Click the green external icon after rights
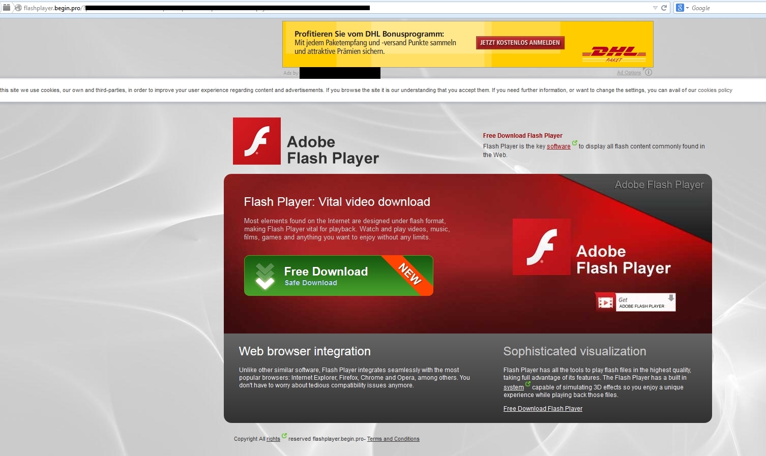 [x=284, y=436]
